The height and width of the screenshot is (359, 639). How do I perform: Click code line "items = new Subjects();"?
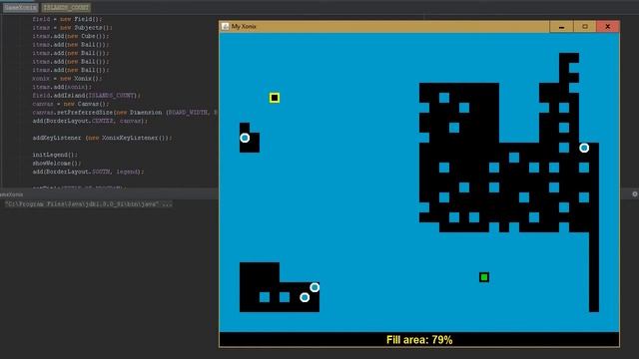tap(72, 28)
